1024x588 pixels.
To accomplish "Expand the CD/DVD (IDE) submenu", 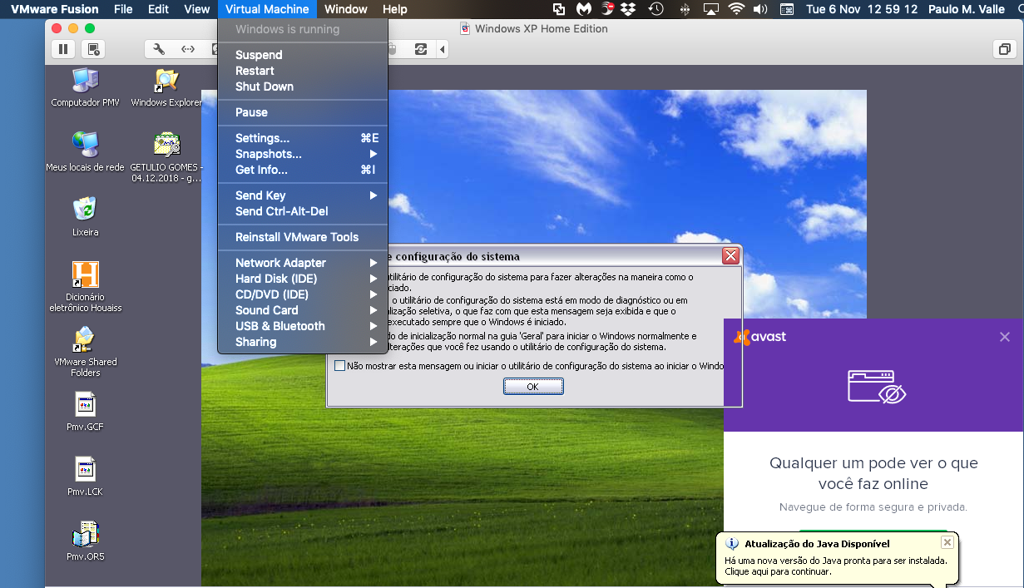I will (x=303, y=294).
